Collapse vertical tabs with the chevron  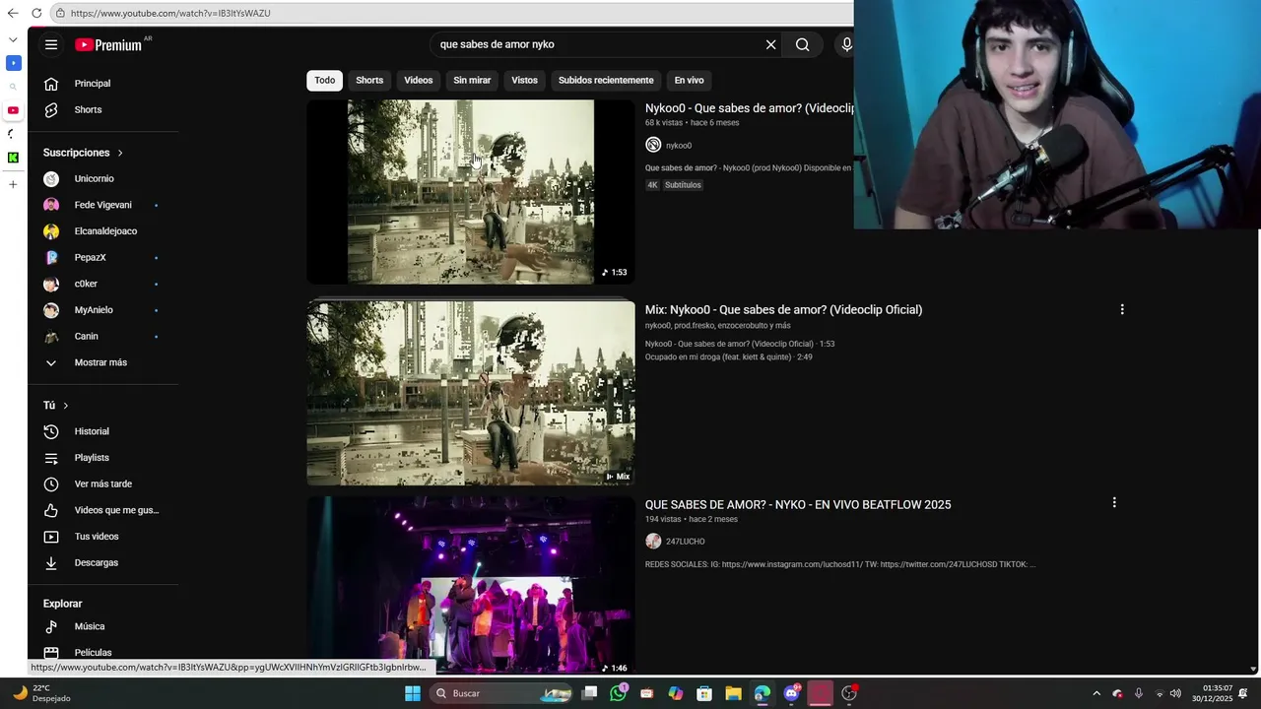pos(13,39)
